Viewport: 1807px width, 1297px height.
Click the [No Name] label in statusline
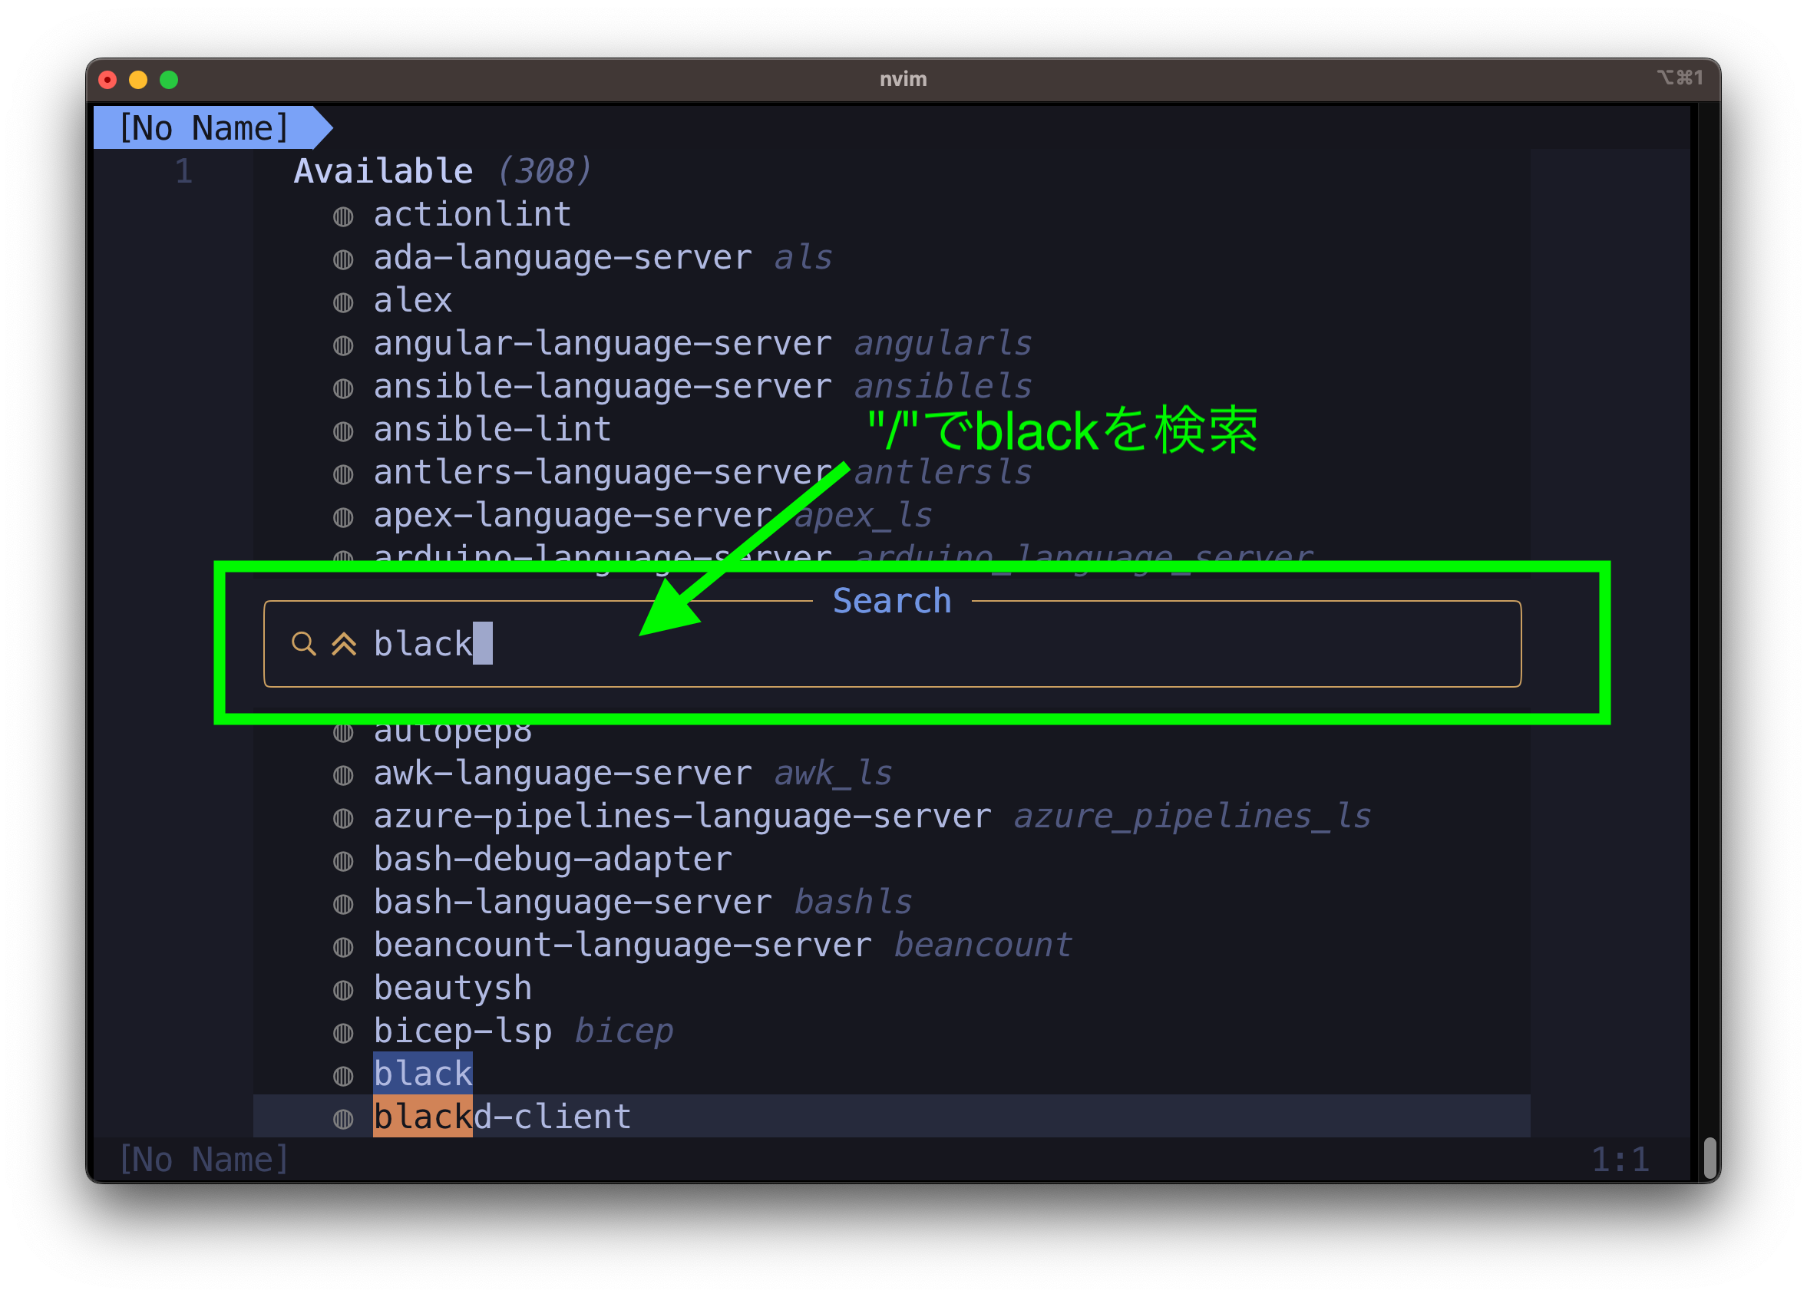point(204,1160)
